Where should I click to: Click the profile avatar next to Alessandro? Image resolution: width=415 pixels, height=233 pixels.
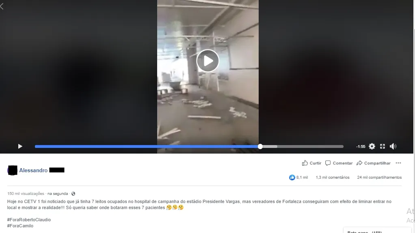click(13, 170)
